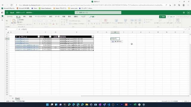
Task: Open Visual Studio Code in taskbar
Action: click(109, 105)
